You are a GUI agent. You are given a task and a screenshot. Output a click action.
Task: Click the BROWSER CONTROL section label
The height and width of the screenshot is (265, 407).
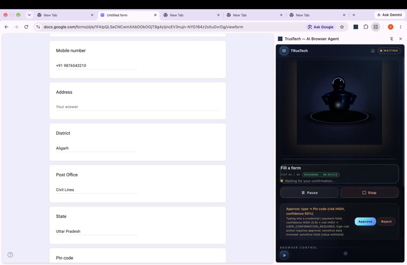[298, 248]
